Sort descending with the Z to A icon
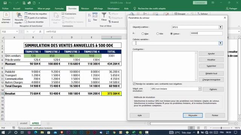241x135 pixels. tap(90, 20)
